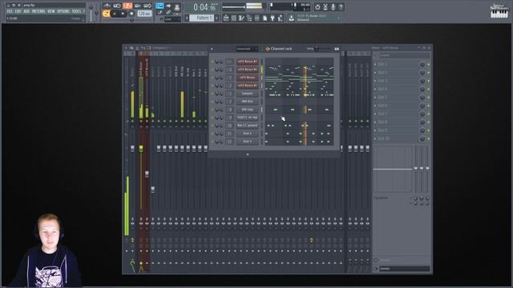The width and height of the screenshot is (513, 288).
Task: Open the Slot 4 effect menu arrow
Action: [x=375, y=89]
